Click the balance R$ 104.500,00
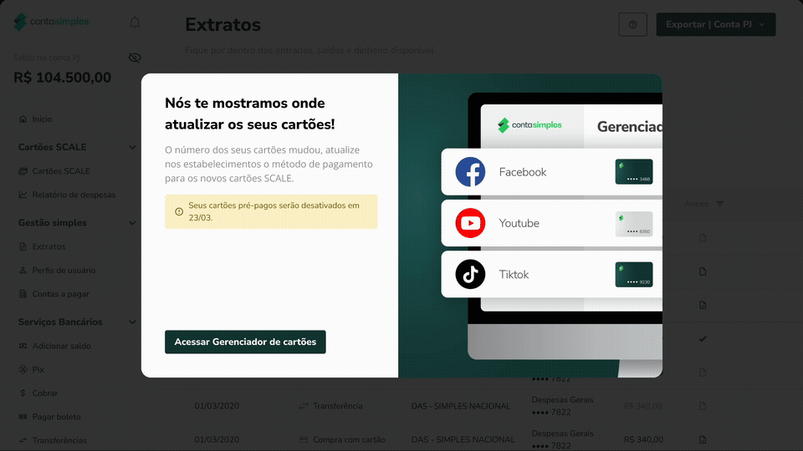The width and height of the screenshot is (803, 451). (63, 78)
